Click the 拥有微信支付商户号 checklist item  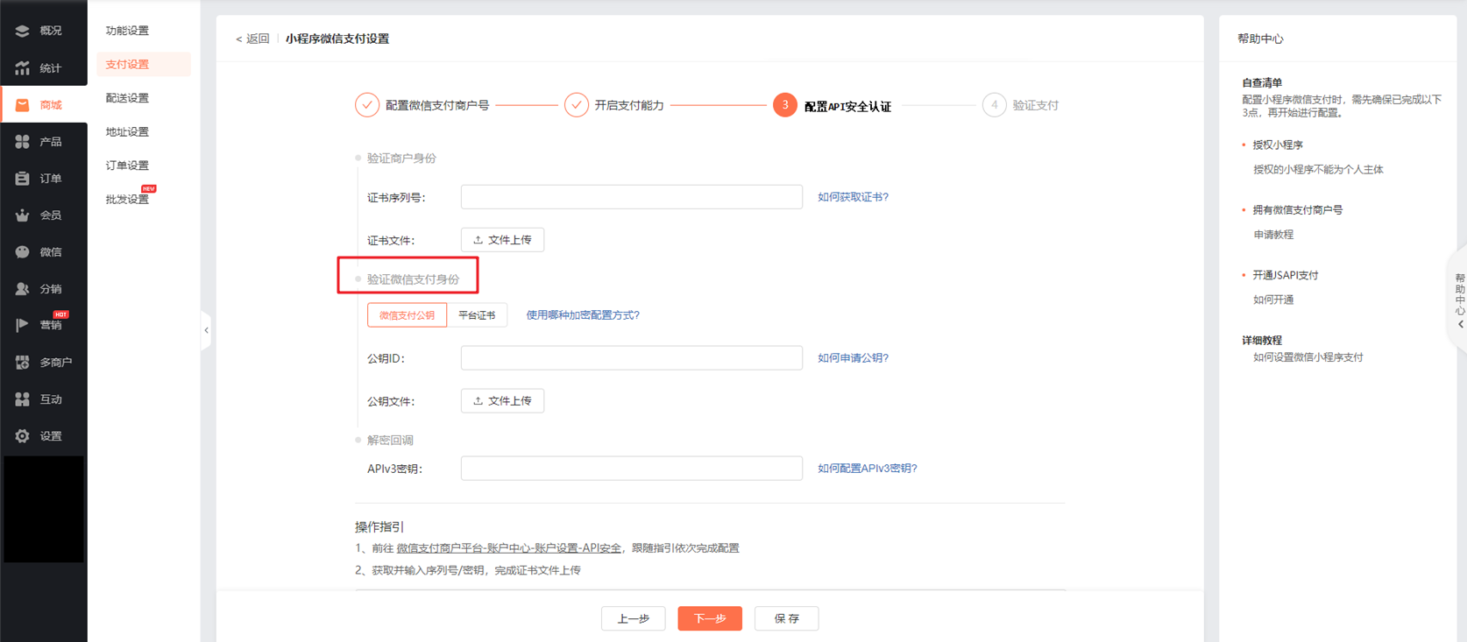click(1298, 210)
